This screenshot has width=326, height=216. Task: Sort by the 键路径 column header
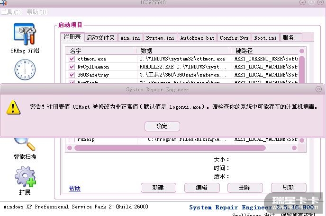tap(265, 51)
